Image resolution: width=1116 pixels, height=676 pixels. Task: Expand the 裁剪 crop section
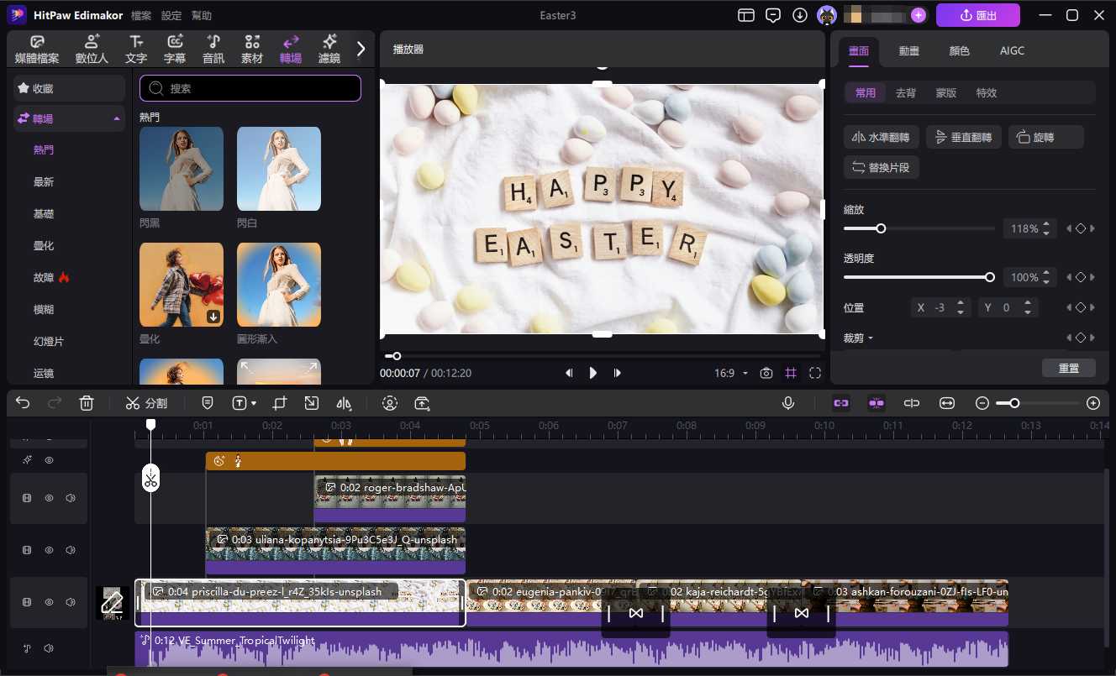859,338
